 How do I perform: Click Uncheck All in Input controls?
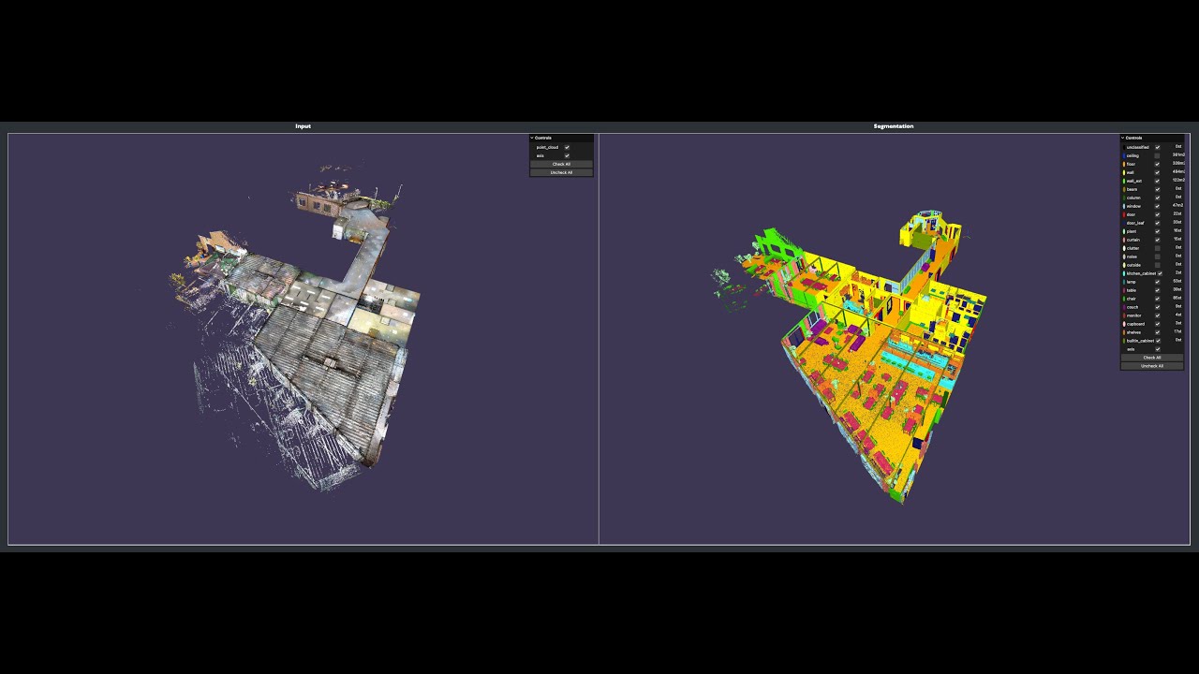561,172
